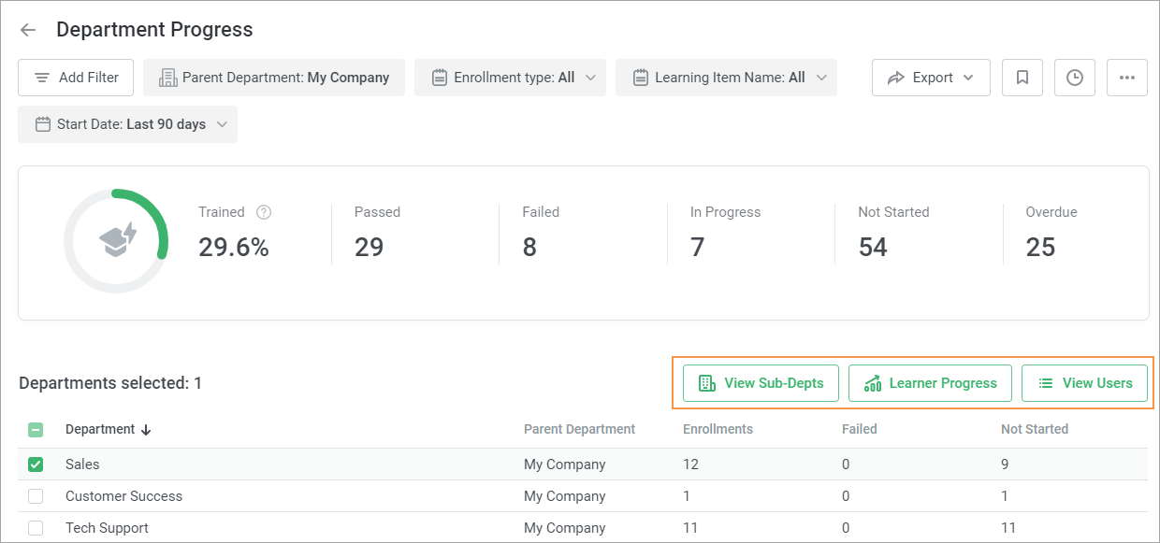The image size is (1160, 543).
Task: Click the back arrow icon
Action: (28, 30)
